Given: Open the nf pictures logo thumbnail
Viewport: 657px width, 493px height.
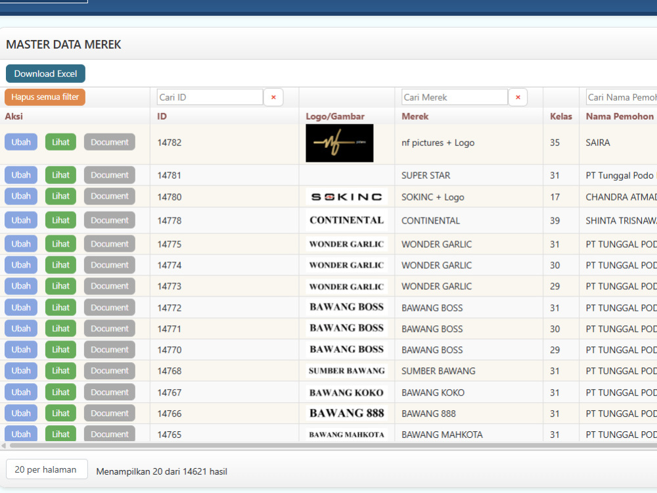Looking at the screenshot, I should pyautogui.click(x=340, y=143).
